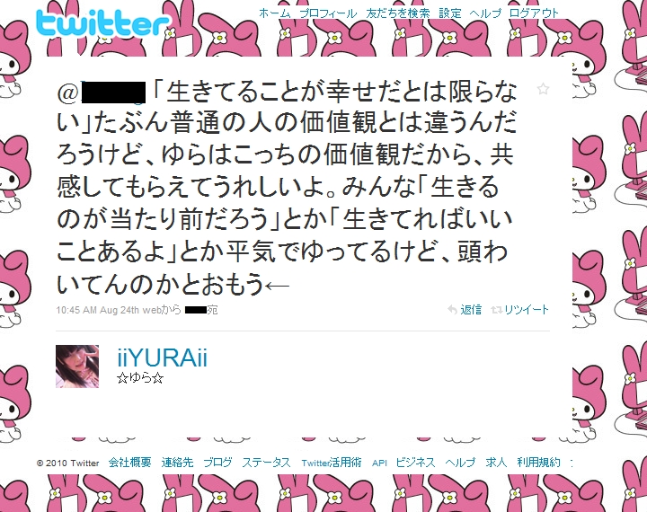Open 設定 in the top navigation
This screenshot has width=647, height=512.
click(x=450, y=13)
